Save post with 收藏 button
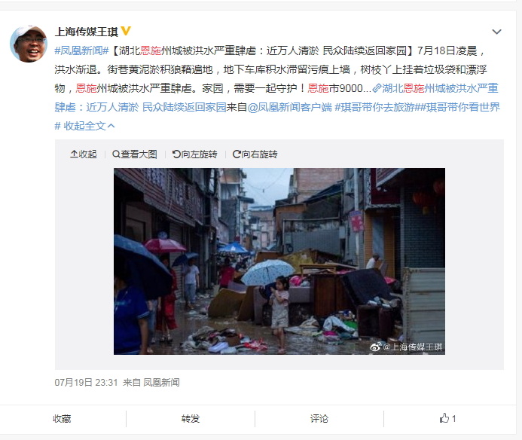522x440 pixels. click(62, 419)
